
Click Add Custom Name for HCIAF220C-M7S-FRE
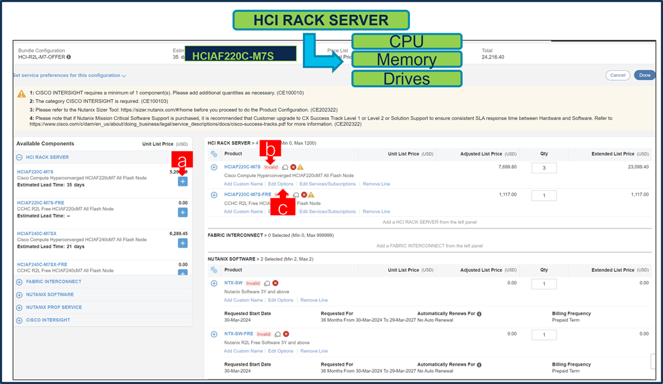pos(244,211)
